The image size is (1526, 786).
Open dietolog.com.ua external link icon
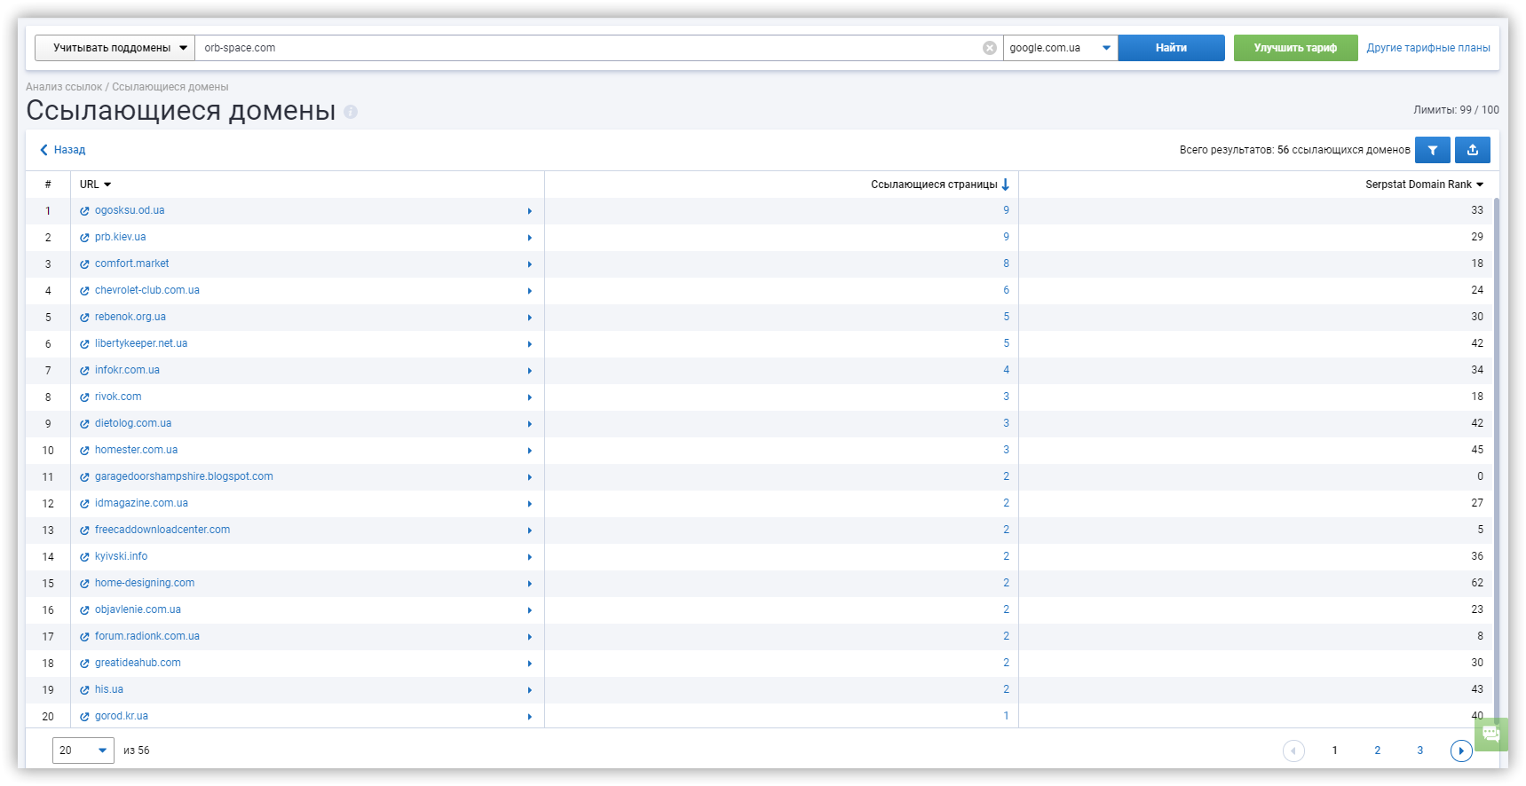click(x=84, y=424)
